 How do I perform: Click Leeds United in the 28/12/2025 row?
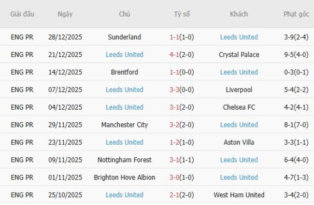pos(239,37)
